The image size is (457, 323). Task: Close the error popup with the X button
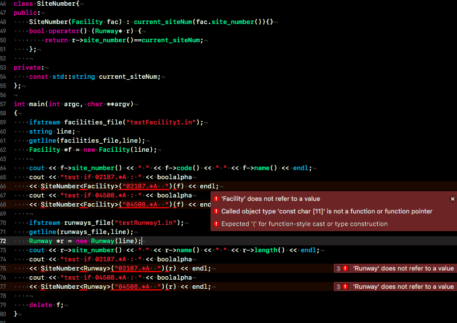(x=452, y=199)
